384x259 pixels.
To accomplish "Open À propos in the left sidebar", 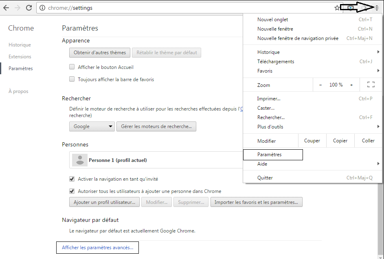I will 18,91.
